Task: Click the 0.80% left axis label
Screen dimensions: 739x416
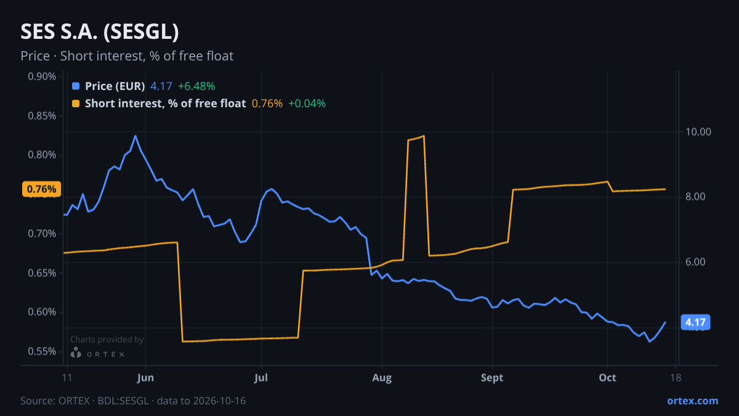Action: click(42, 155)
